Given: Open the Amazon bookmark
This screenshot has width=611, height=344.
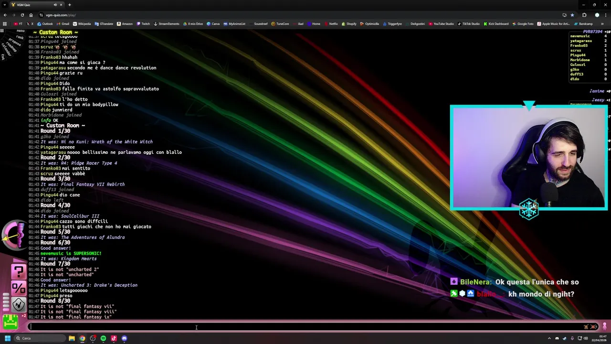Looking at the screenshot, I should (125, 24).
